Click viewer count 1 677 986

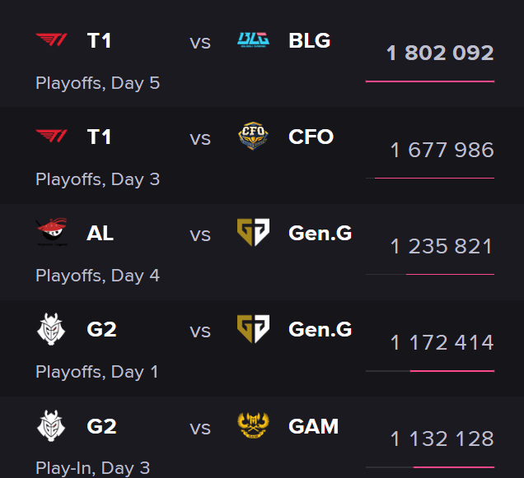(442, 150)
